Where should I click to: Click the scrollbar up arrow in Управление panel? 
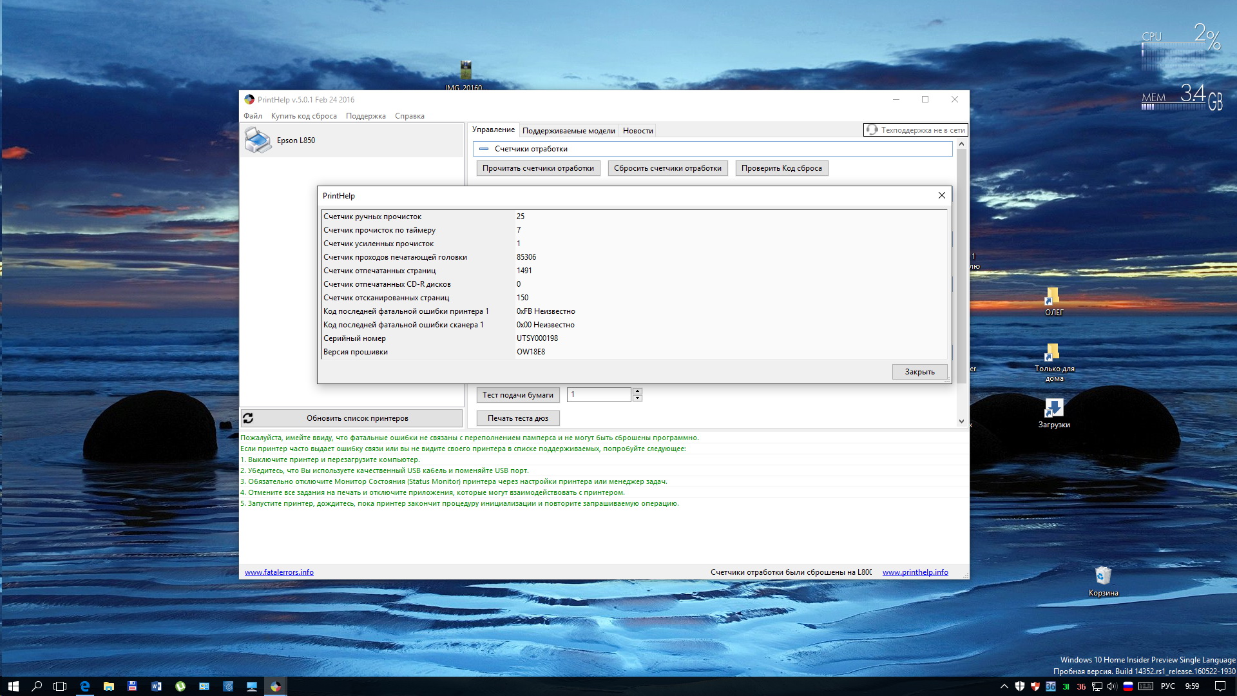tap(961, 144)
